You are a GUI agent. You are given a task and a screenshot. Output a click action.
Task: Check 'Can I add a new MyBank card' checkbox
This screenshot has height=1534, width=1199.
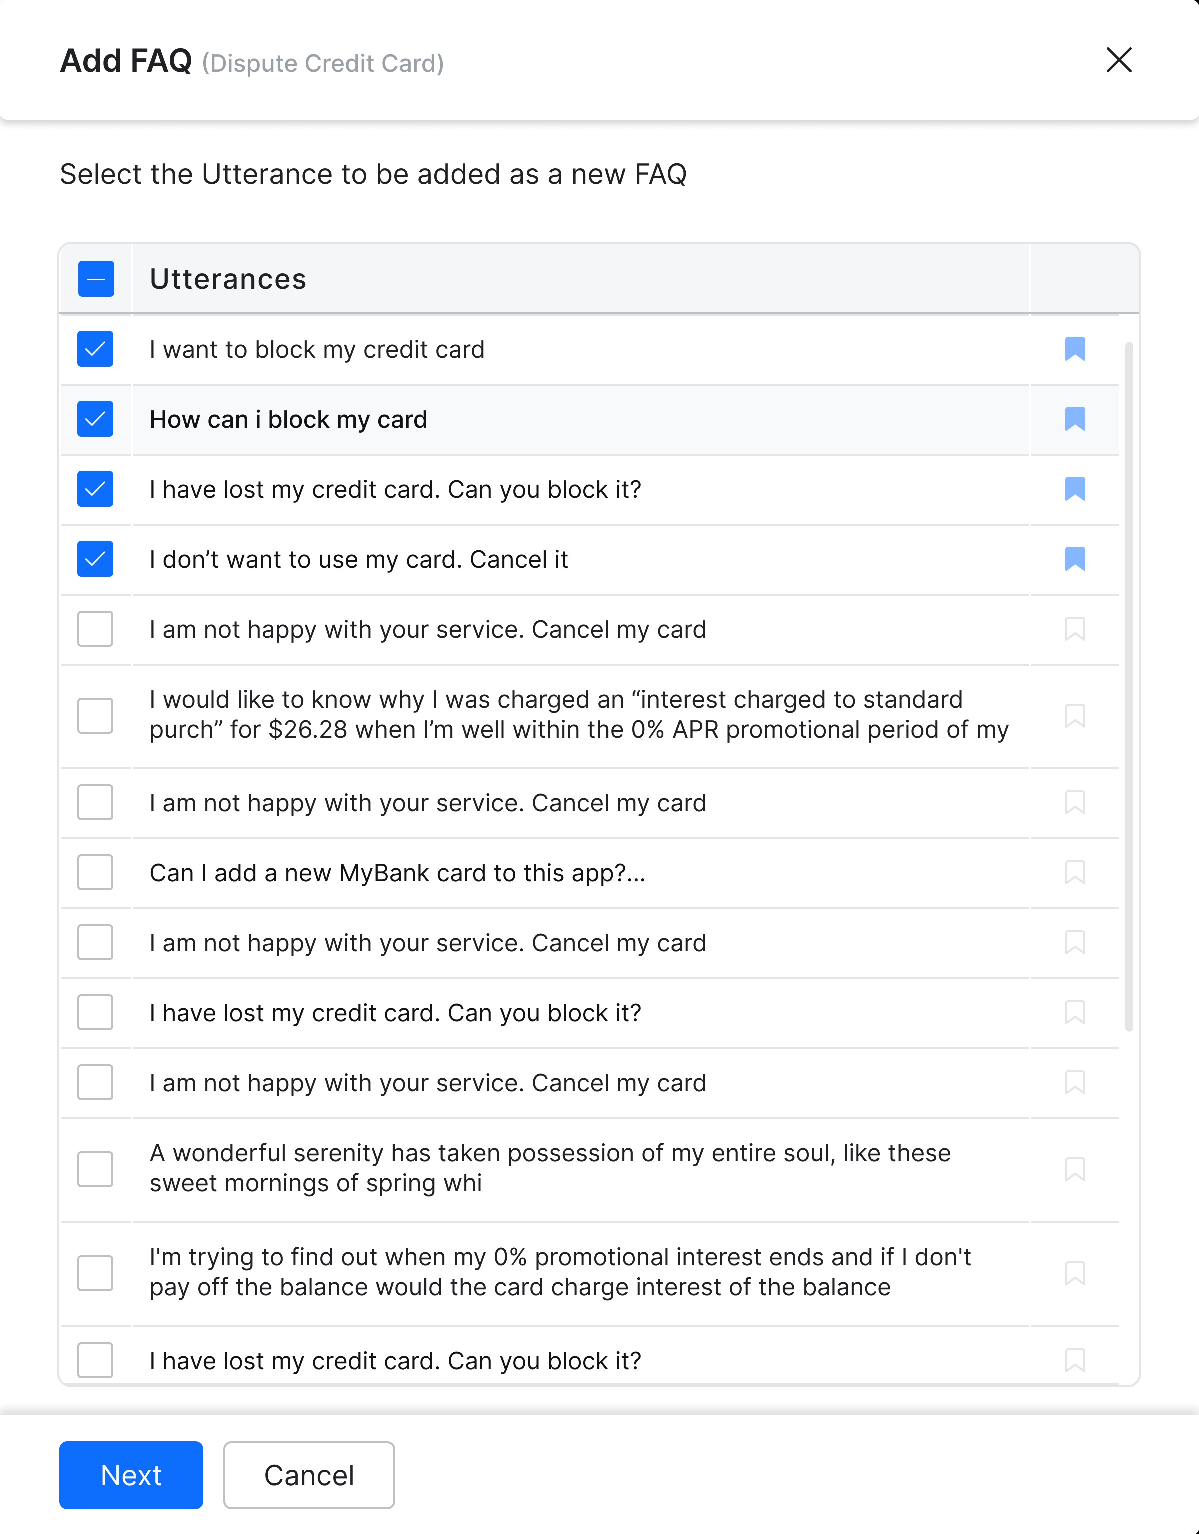(x=95, y=873)
